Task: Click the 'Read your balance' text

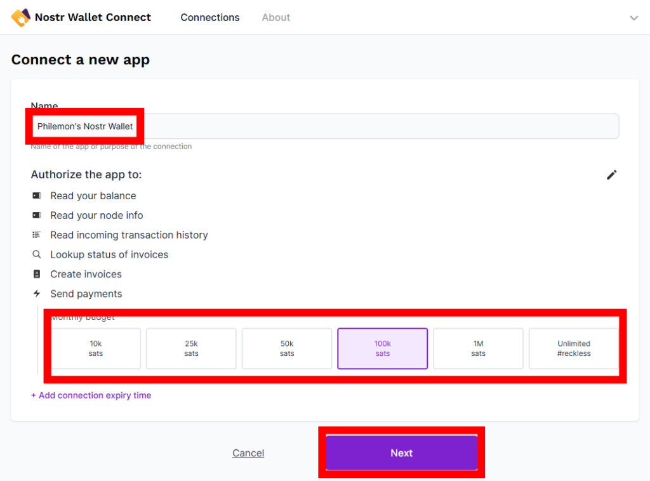Action: tap(93, 195)
